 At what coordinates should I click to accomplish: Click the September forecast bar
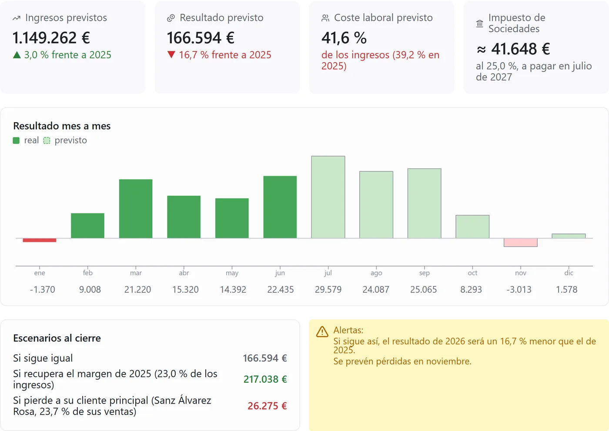click(425, 204)
